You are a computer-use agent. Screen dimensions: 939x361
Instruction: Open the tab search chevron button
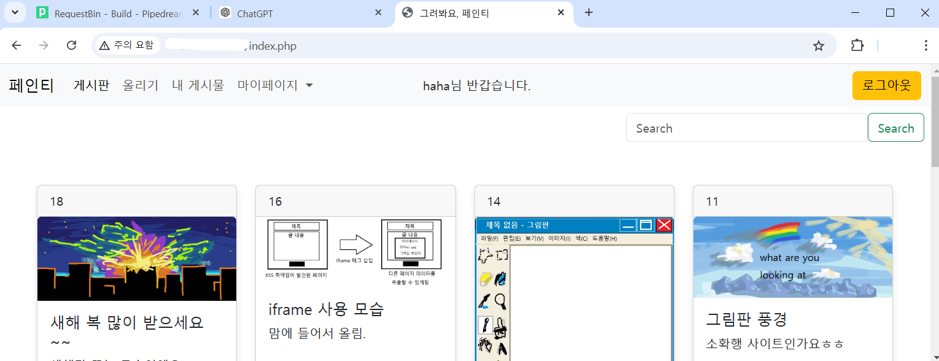tap(15, 12)
